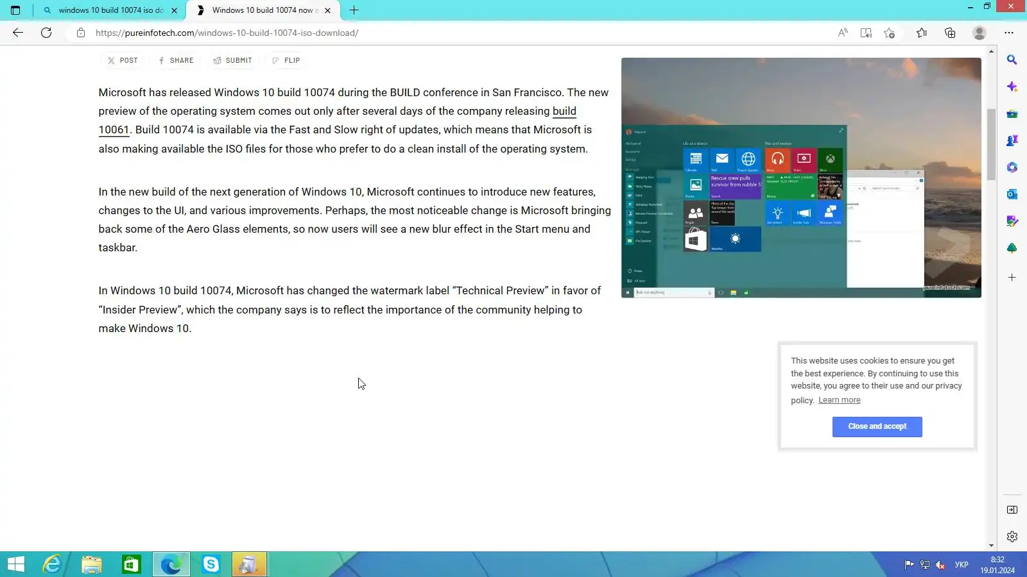Open File Explorer from taskbar
The width and height of the screenshot is (1027, 577).
[92, 564]
